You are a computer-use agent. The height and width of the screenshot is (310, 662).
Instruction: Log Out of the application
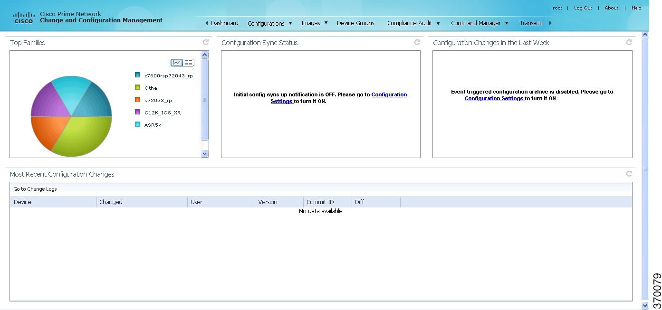click(x=583, y=8)
